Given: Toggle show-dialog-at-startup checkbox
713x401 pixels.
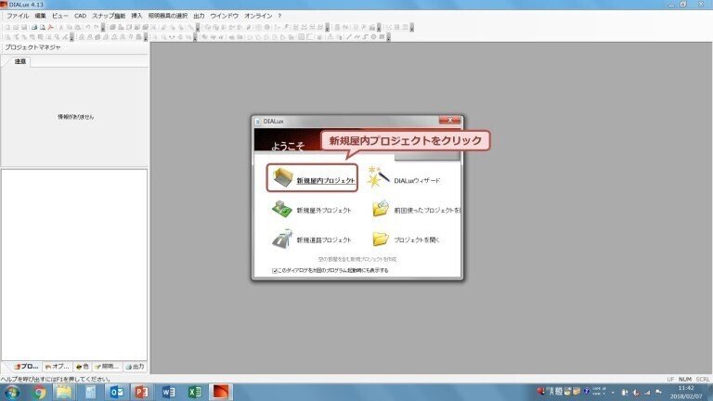Looking at the screenshot, I should point(275,270).
